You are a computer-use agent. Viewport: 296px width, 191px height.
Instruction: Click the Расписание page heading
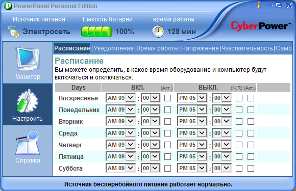(79, 61)
